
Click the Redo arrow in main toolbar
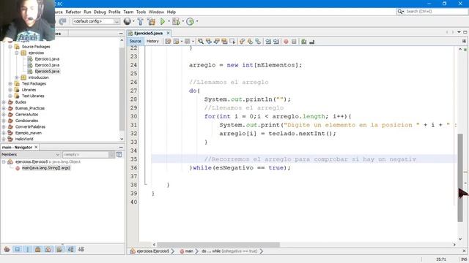pos(62,21)
